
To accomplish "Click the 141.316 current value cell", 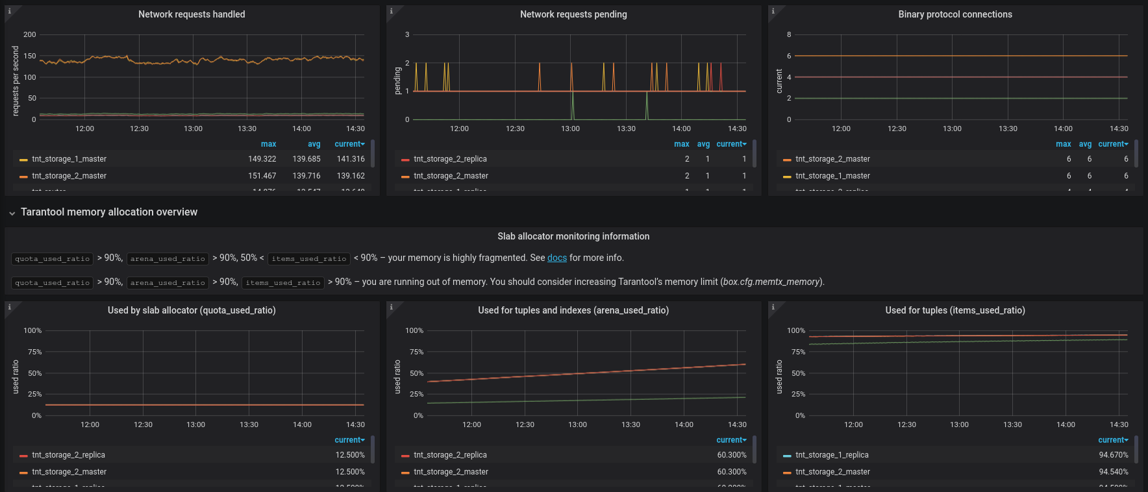I will click(351, 159).
